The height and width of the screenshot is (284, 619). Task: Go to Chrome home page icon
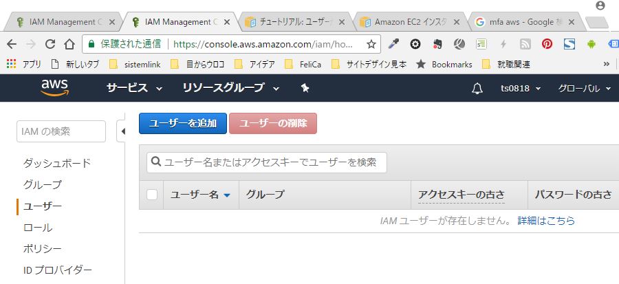pyautogui.click(x=69, y=44)
